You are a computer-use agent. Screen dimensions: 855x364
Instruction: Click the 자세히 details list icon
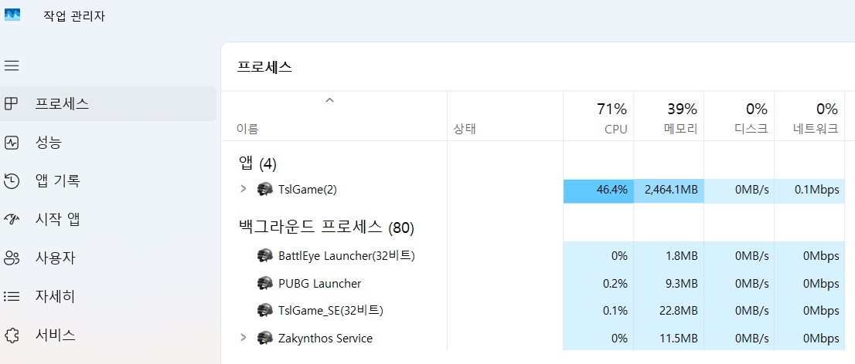click(x=12, y=297)
